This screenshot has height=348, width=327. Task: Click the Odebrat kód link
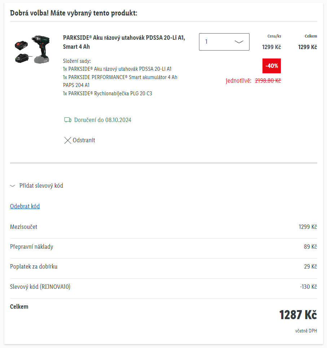click(x=25, y=206)
